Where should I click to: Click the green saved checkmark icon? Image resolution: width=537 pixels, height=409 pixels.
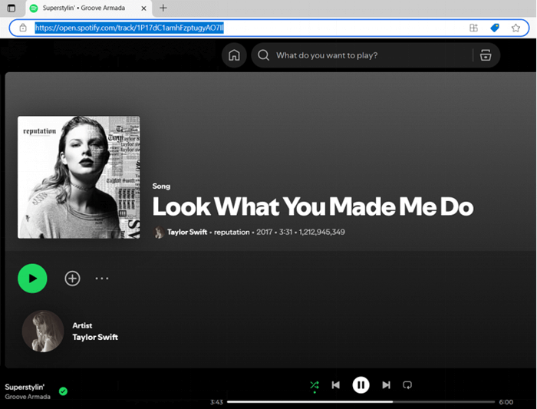pyautogui.click(x=64, y=391)
